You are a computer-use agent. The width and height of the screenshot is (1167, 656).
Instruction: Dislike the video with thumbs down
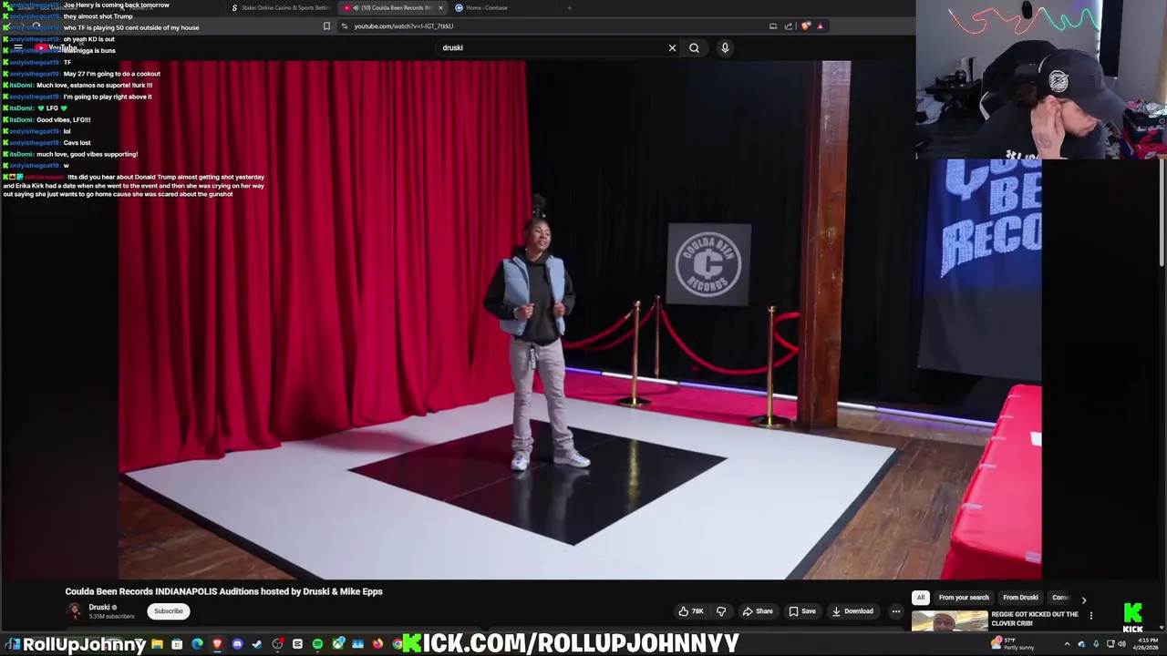(x=721, y=611)
